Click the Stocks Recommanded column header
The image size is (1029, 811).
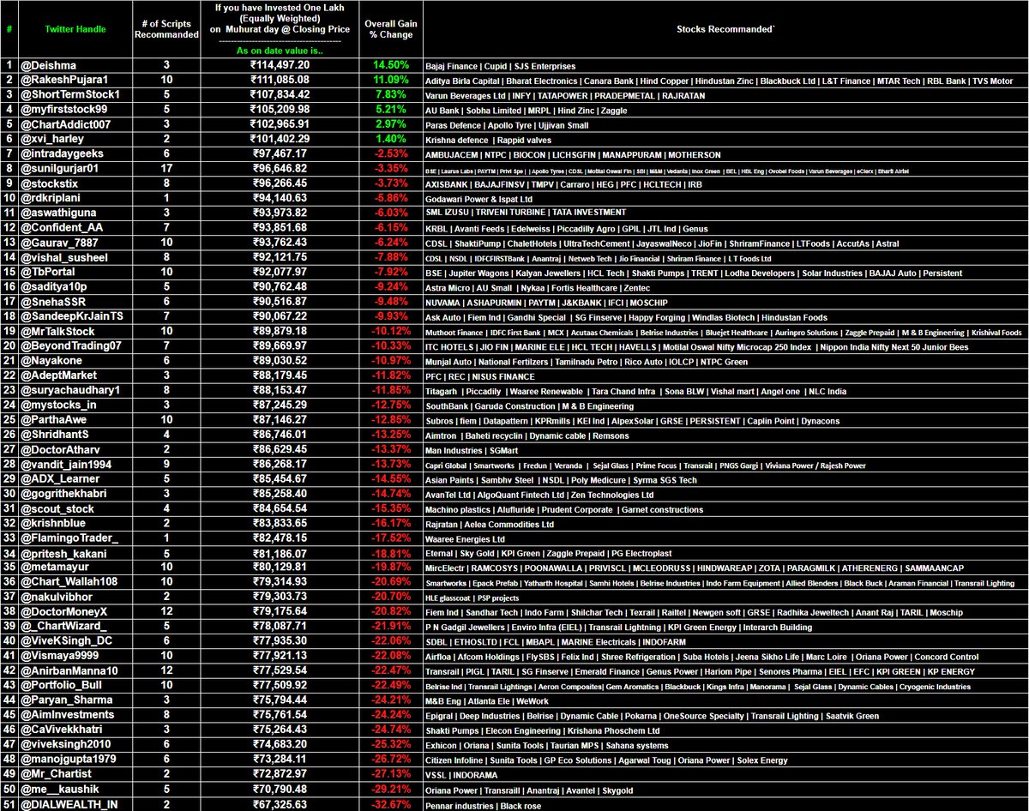725,29
